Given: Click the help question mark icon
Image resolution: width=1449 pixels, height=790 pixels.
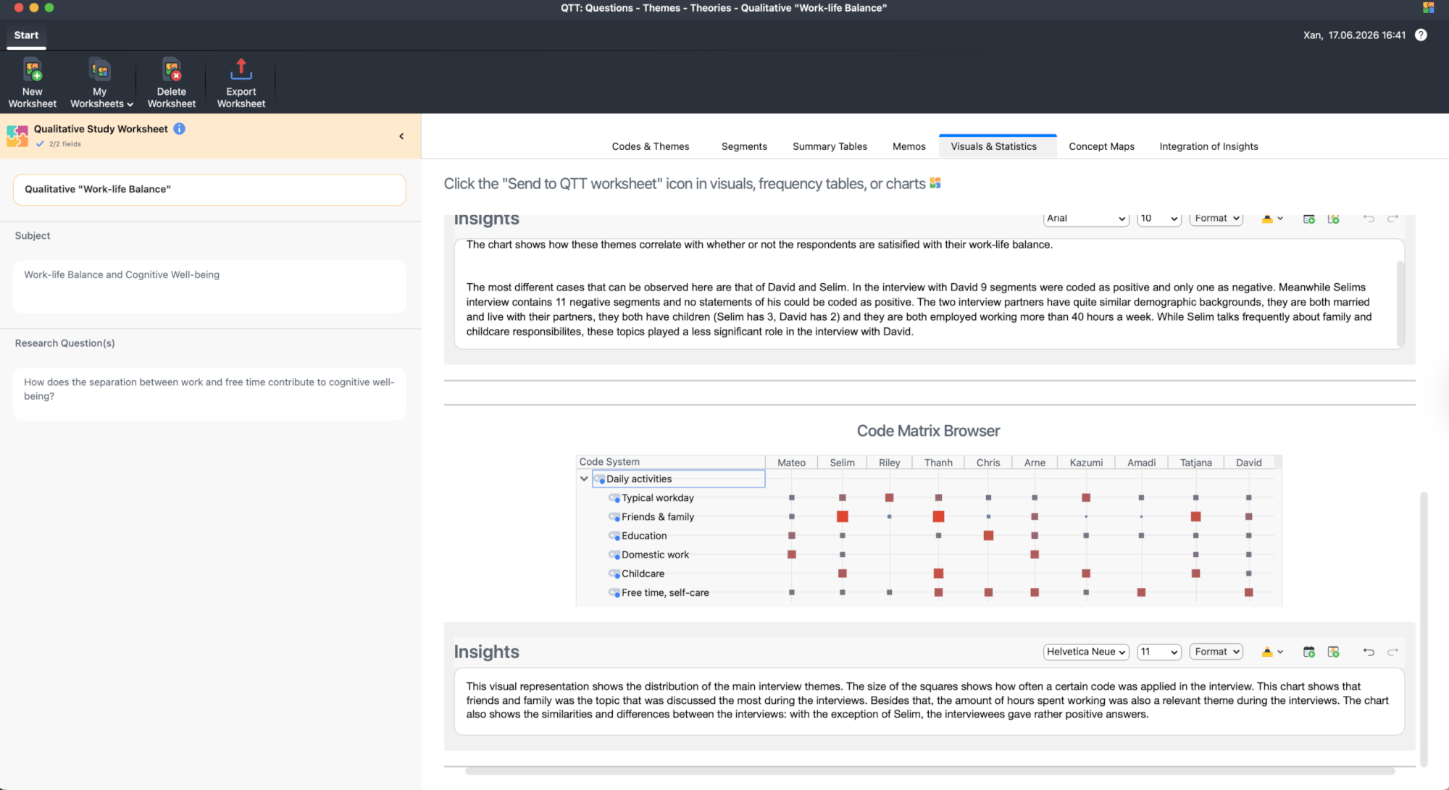Looking at the screenshot, I should [1421, 35].
